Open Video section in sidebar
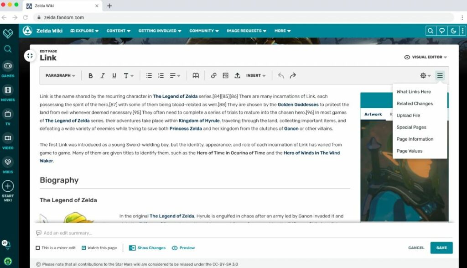 [x=8, y=142]
